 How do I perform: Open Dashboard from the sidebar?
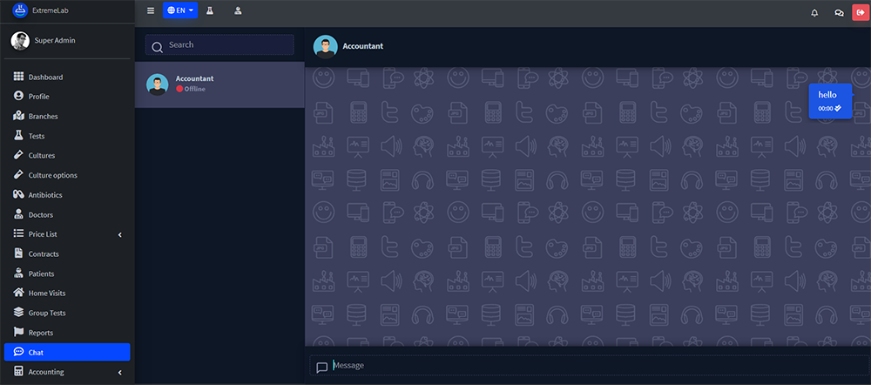click(44, 78)
